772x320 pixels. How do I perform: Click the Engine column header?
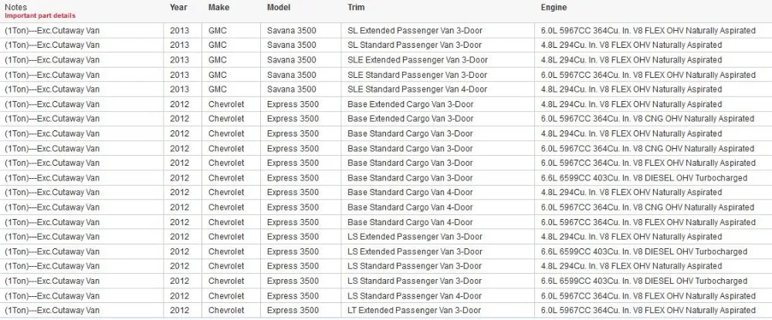[x=554, y=8]
